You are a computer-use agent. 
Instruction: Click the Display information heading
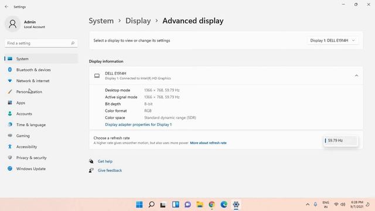point(106,61)
